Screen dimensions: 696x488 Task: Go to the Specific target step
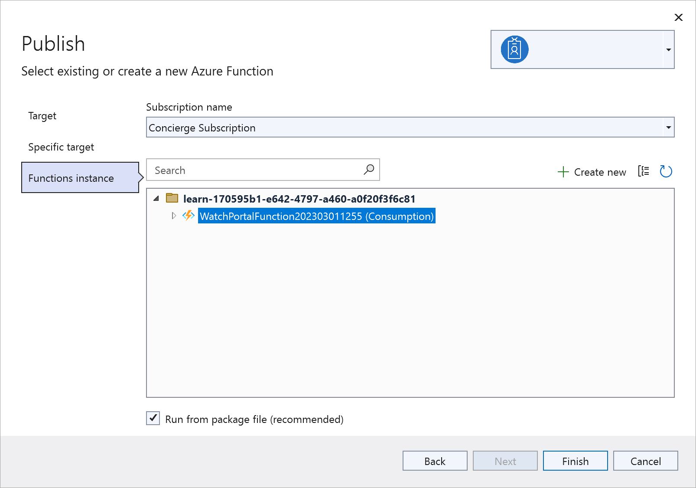(x=61, y=147)
